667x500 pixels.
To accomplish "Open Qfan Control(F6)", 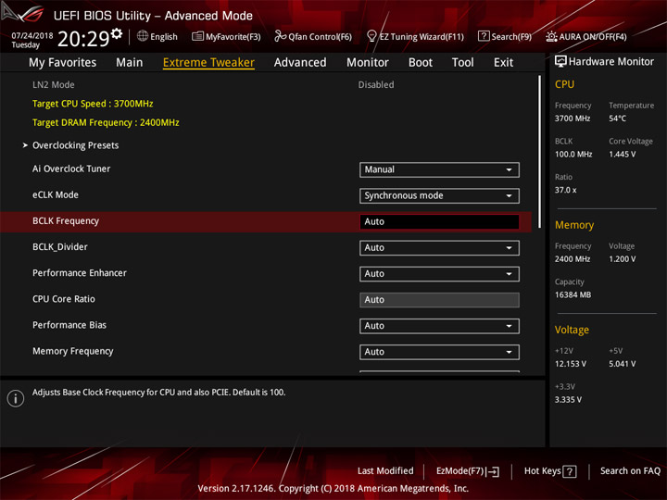I will coord(313,36).
